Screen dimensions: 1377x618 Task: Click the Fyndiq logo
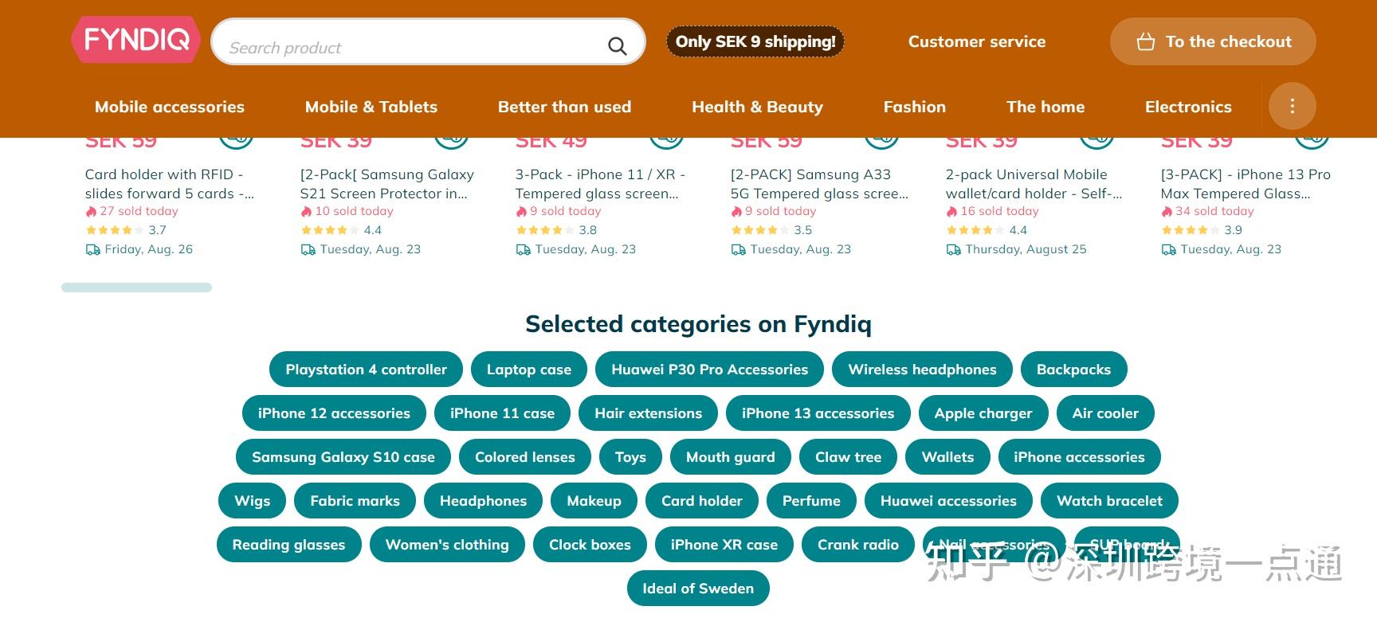point(135,40)
